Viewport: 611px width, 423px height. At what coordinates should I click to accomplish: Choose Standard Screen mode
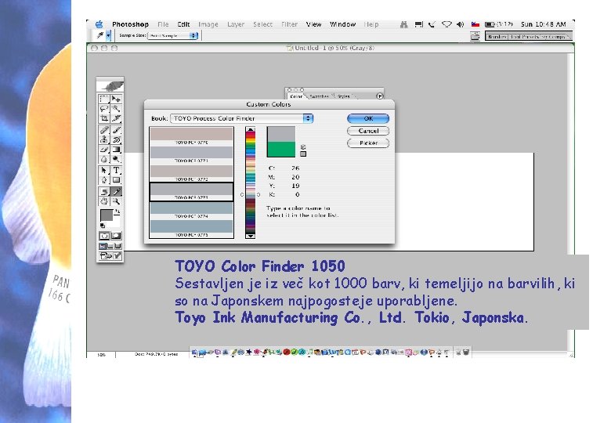coord(103,246)
